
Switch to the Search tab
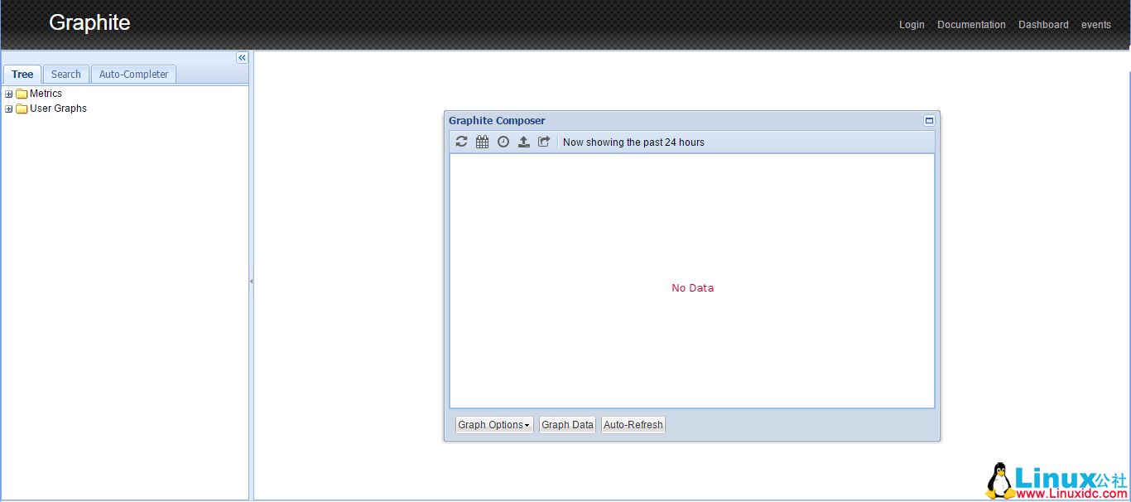tap(66, 74)
